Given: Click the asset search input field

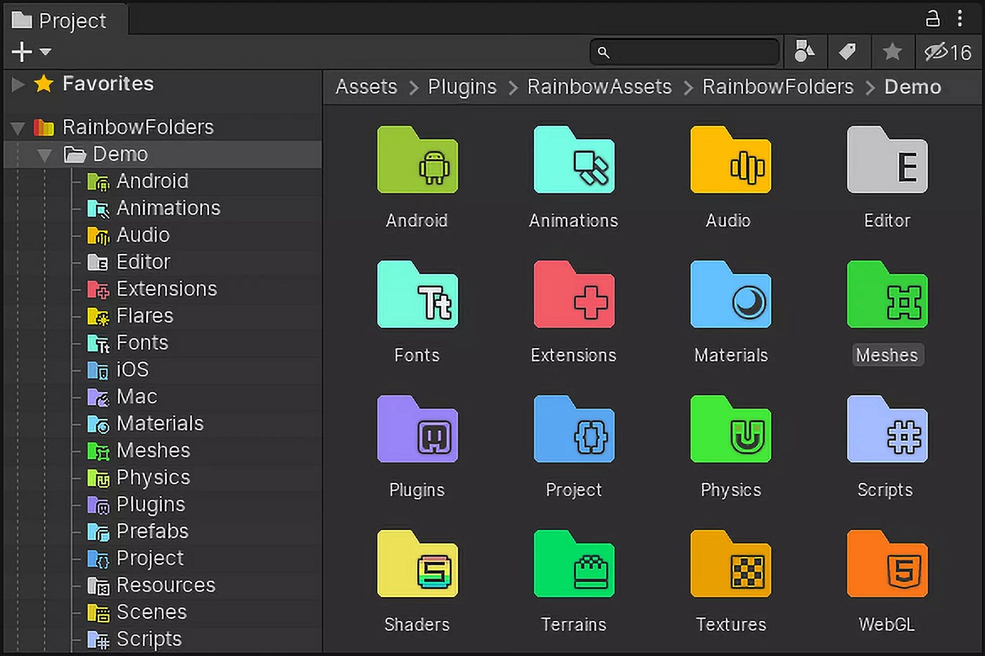Looking at the screenshot, I should (x=685, y=52).
